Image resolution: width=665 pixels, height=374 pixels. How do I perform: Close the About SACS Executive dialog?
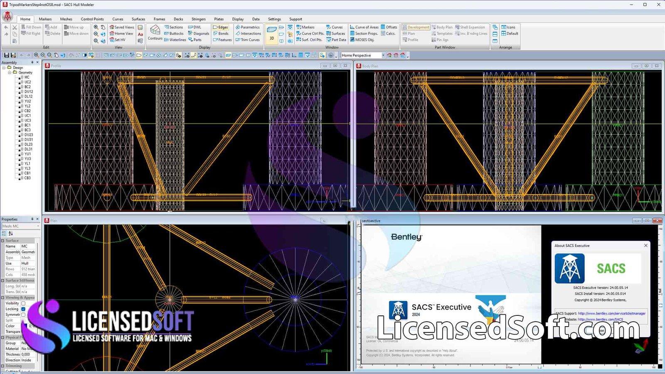point(645,246)
